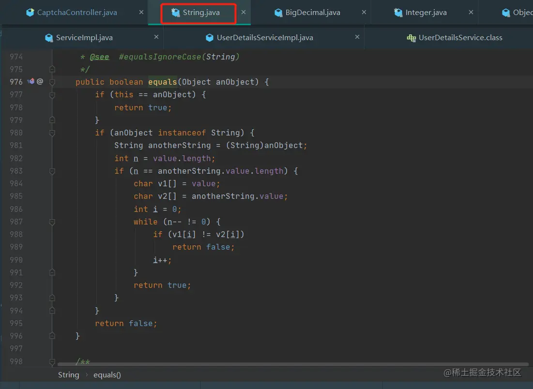This screenshot has width=533, height=389.
Task: Collapse the instanceof block fold at line 980
Action: click(52, 133)
